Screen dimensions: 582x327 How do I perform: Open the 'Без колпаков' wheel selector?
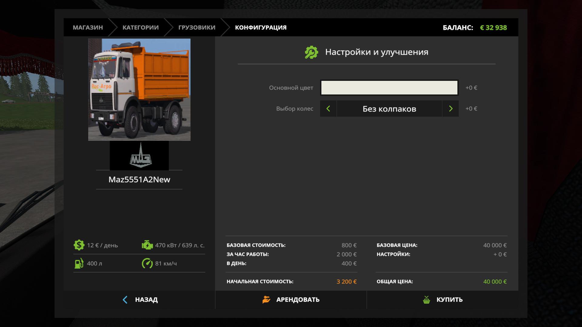coord(389,109)
